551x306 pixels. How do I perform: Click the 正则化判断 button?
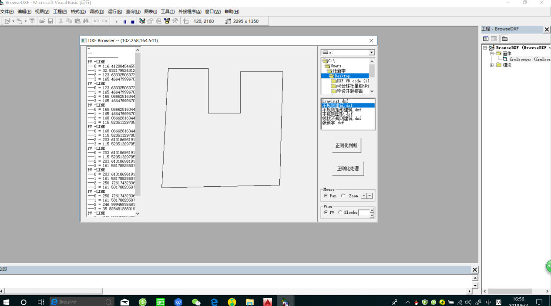point(346,145)
